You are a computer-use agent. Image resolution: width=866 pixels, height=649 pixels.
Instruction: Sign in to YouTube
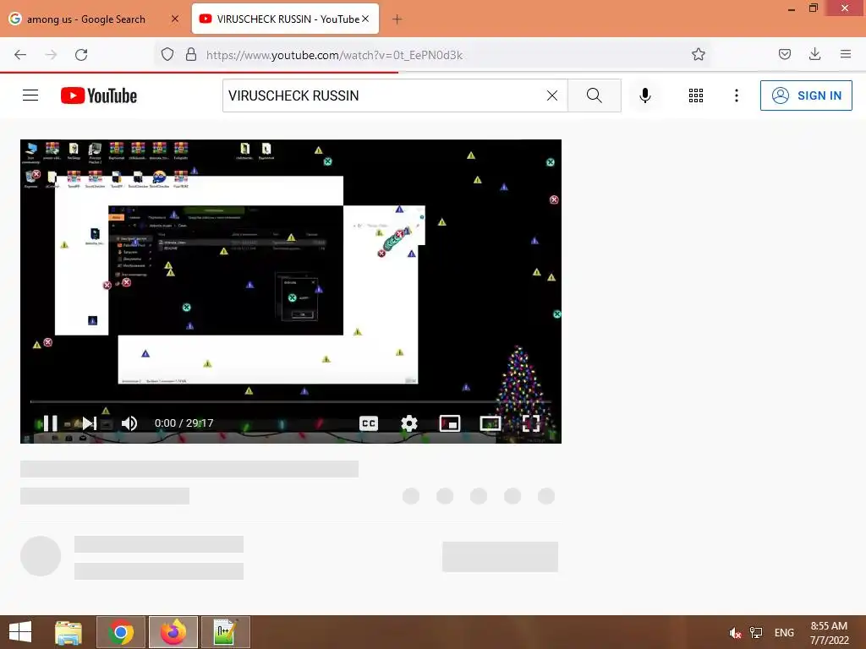click(806, 95)
